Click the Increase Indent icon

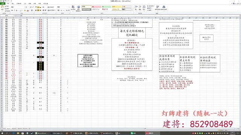(x=46, y=10)
